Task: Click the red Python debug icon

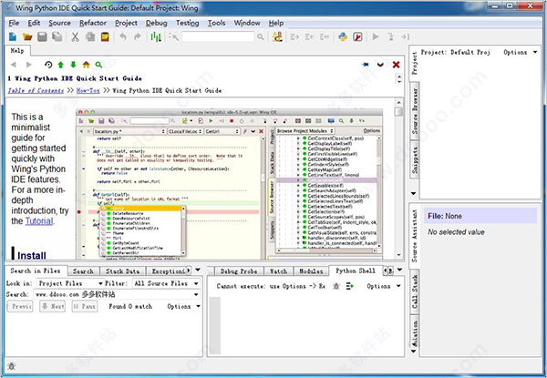Action: click(358, 36)
